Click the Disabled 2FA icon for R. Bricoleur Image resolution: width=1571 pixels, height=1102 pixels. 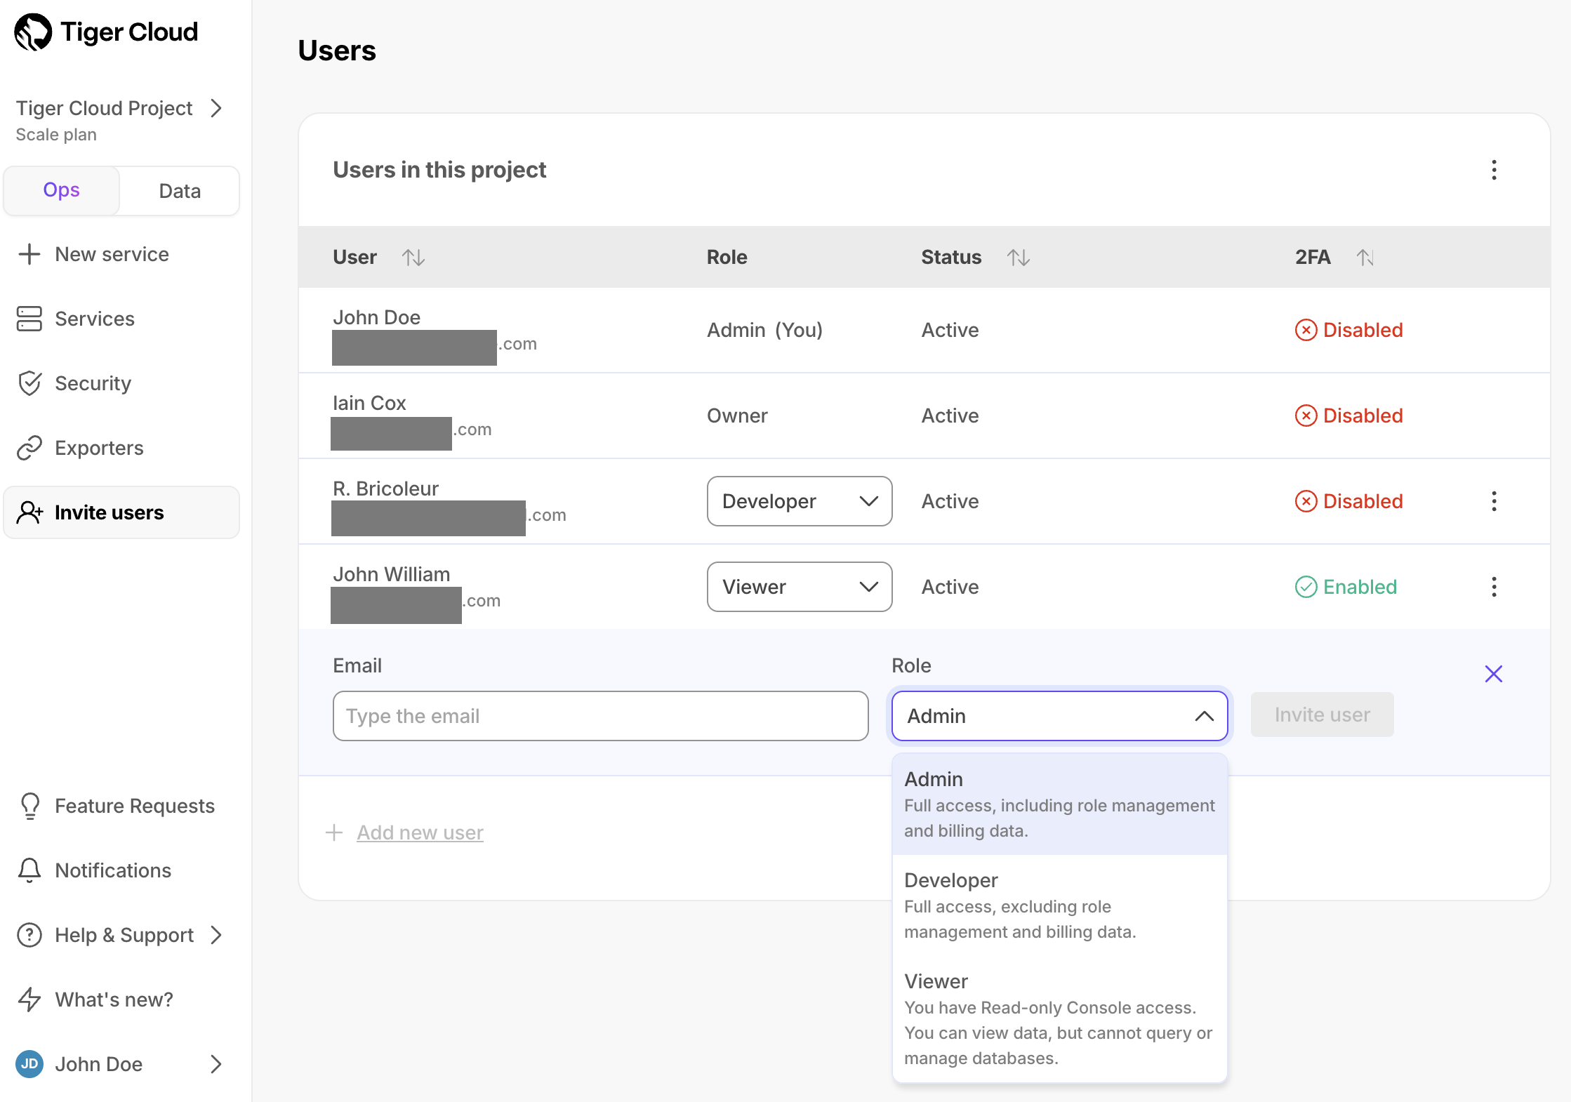(1306, 501)
